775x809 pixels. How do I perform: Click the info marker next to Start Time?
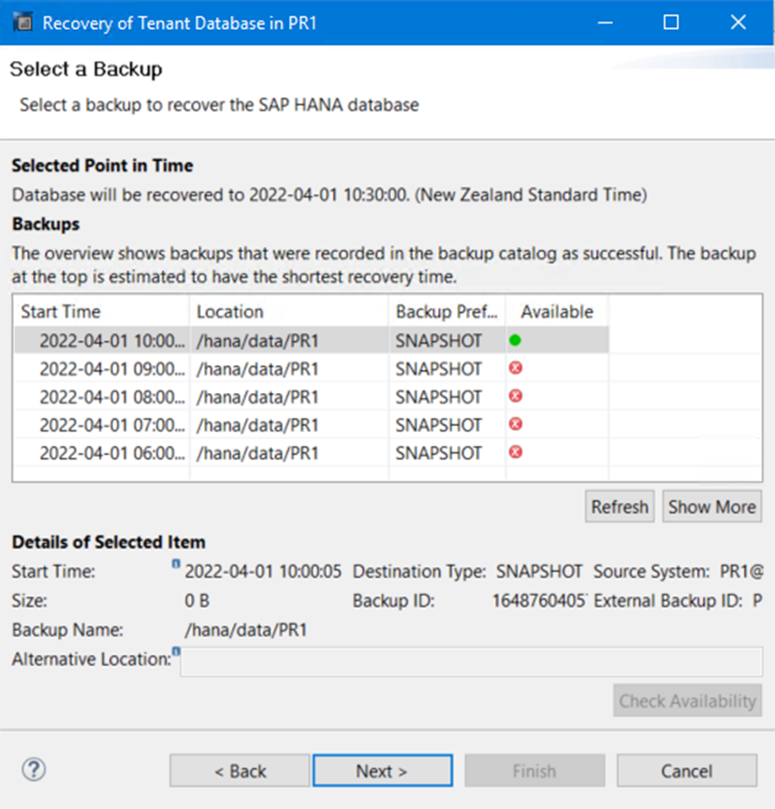176,564
